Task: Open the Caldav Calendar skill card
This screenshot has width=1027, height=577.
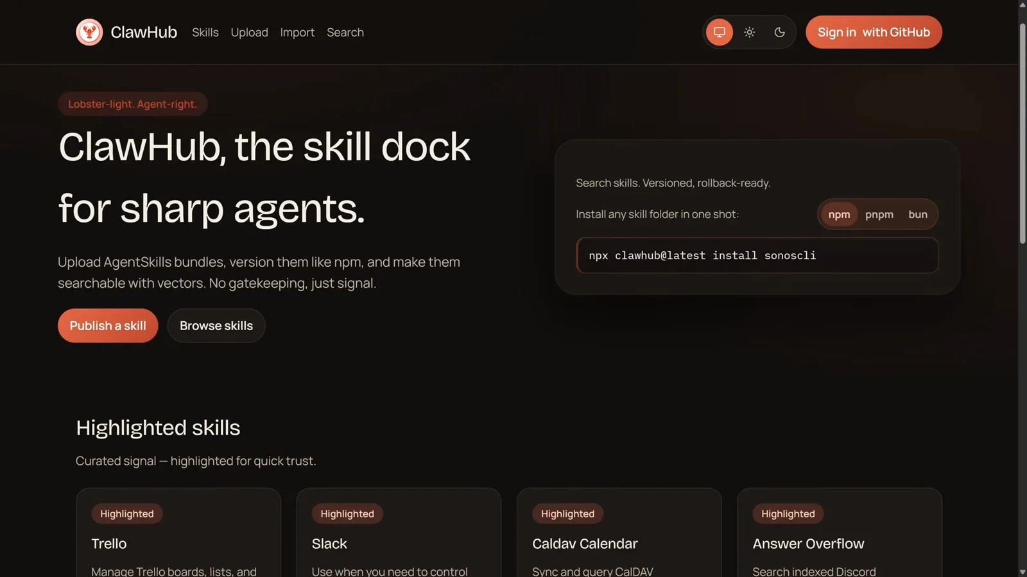Action: click(619, 533)
